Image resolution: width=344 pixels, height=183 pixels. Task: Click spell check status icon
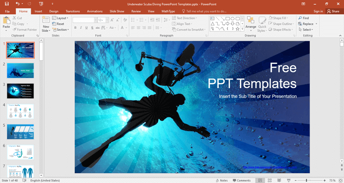click(x=25, y=180)
